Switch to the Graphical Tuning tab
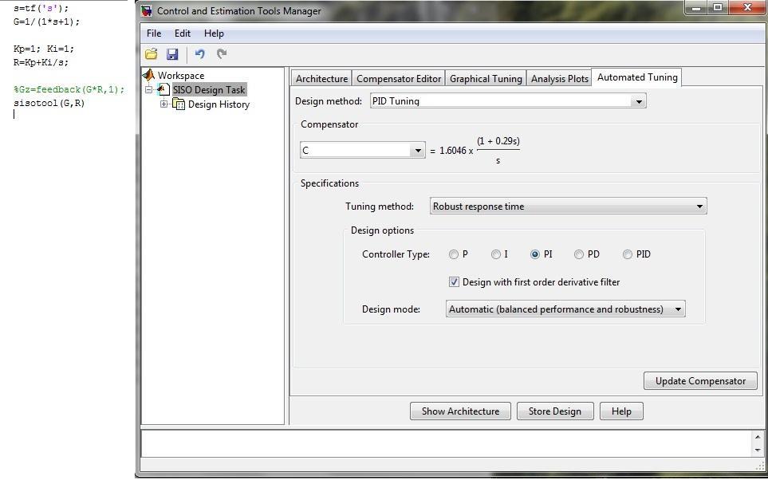The width and height of the screenshot is (768, 480). click(x=486, y=78)
